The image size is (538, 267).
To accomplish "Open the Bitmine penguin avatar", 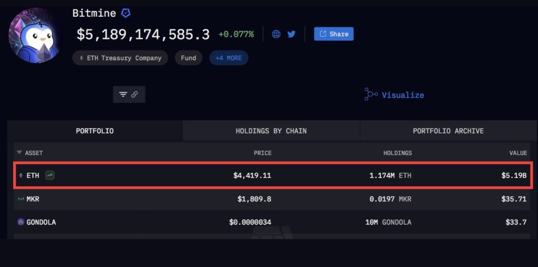I will click(34, 36).
